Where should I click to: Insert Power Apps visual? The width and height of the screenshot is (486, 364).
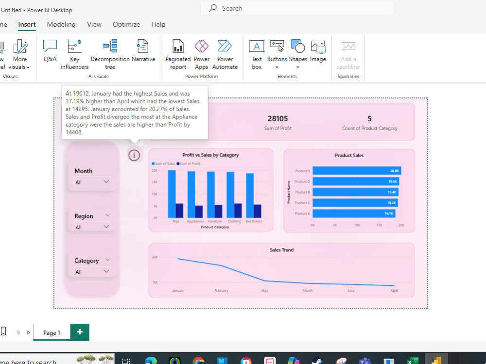(x=202, y=54)
